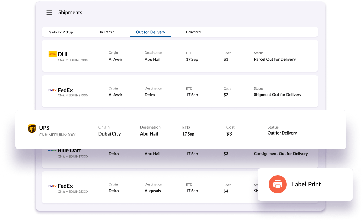Click Consignment Out for Delivery status
Screen dimensions: 363x221
click(x=281, y=154)
